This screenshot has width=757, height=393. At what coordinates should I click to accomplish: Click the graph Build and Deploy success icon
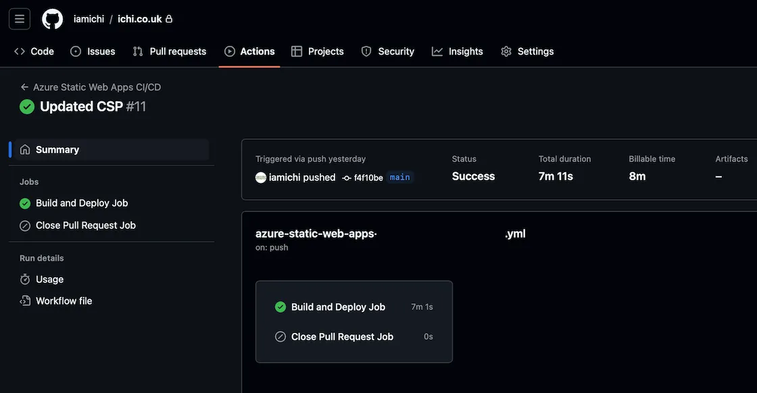pyautogui.click(x=280, y=307)
